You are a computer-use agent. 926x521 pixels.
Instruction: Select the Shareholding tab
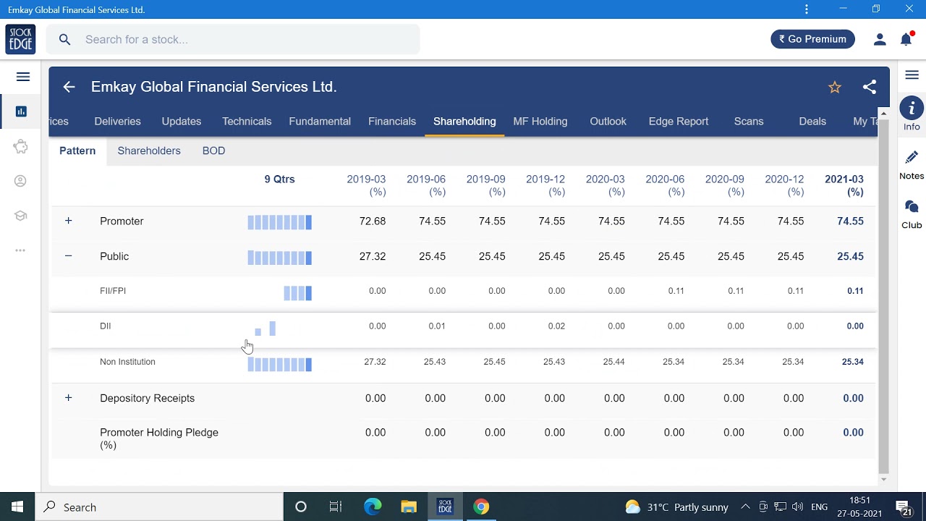coord(464,122)
